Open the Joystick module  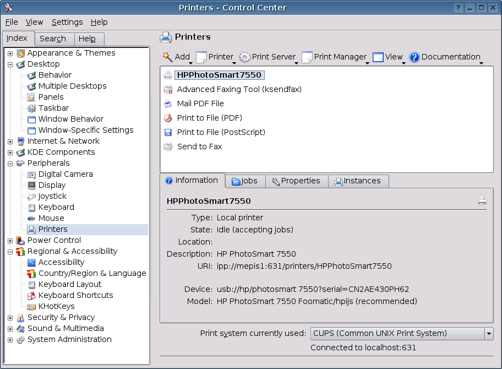pyautogui.click(x=52, y=196)
